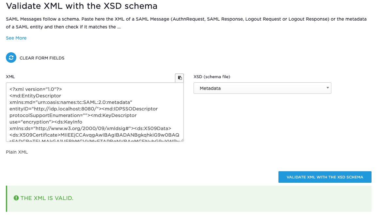380x218 pixels.
Task: Click the blue Clear Form Fields refresh icon
Action: pos(11,57)
